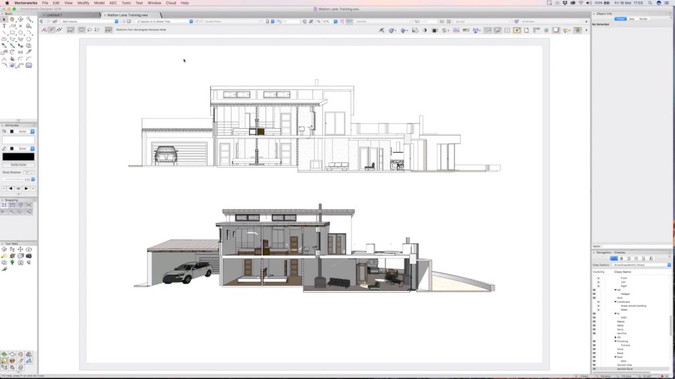
Task: Expand the GS class group
Action: coord(616,338)
